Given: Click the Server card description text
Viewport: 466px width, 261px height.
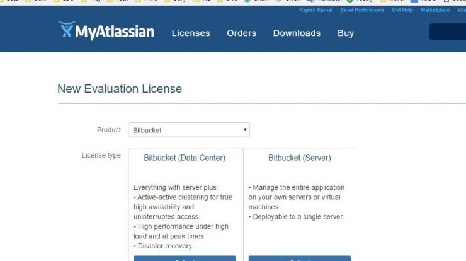Looking at the screenshot, I should (x=297, y=202).
